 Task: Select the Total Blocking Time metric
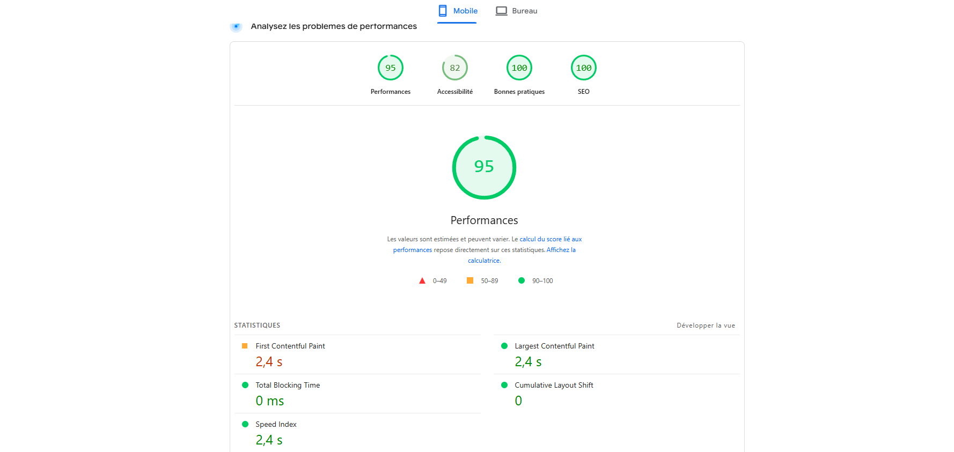[287, 386]
